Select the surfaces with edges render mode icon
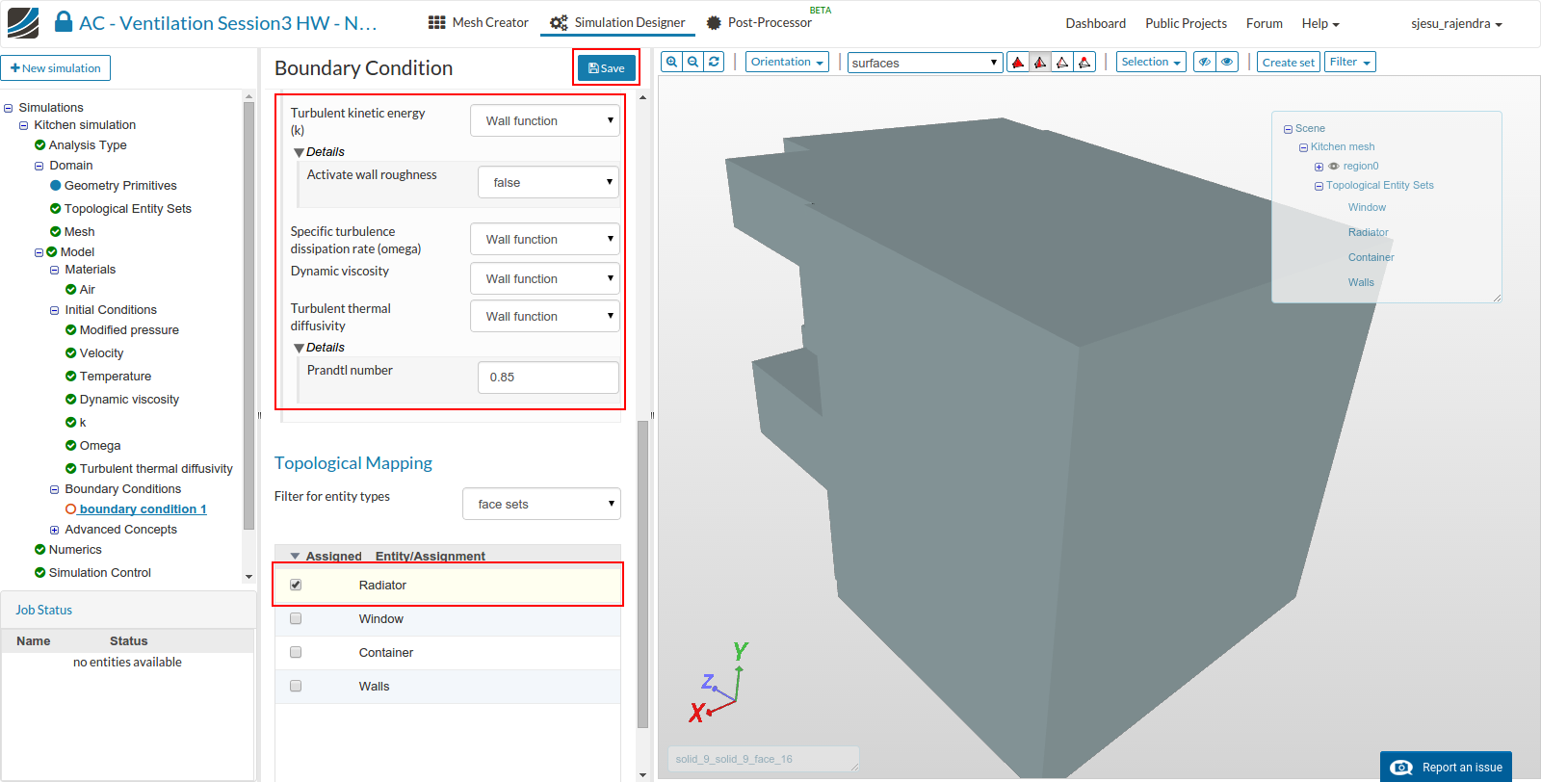 1040,63
